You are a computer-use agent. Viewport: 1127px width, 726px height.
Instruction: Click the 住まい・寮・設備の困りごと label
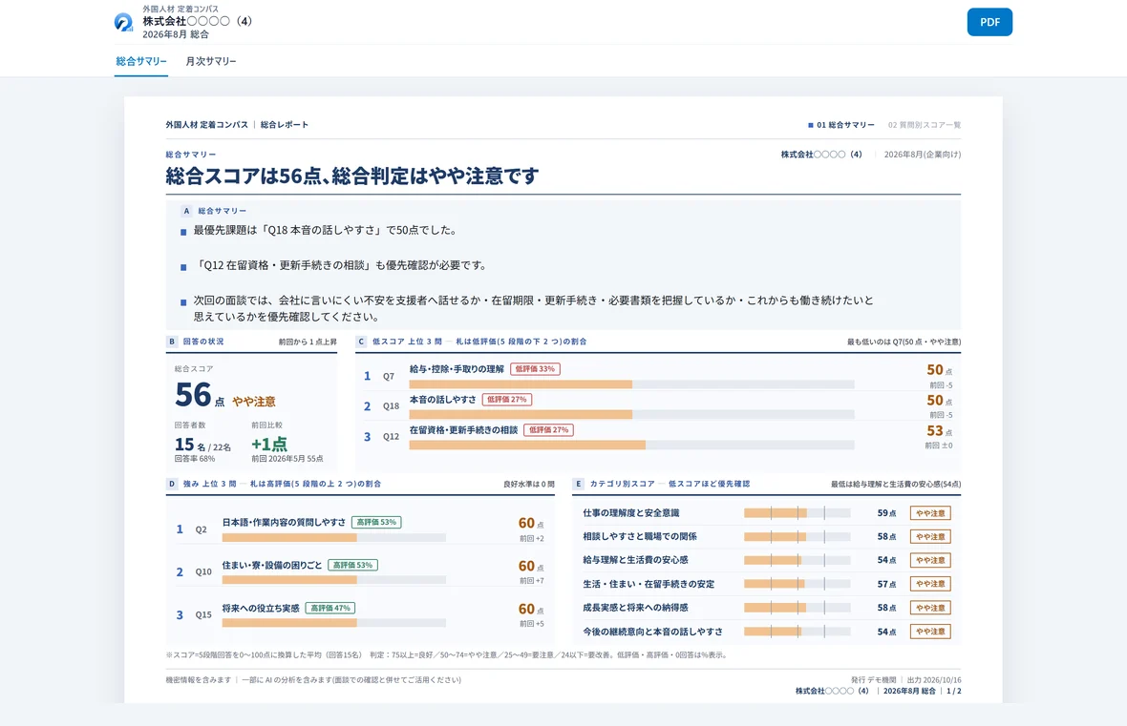point(271,565)
